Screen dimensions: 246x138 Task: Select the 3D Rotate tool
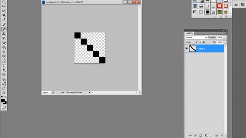[x=4, y=79]
